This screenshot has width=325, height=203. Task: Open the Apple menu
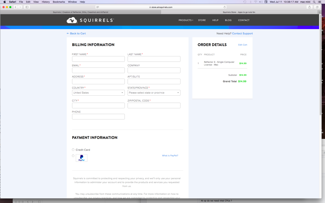pos(5,2)
